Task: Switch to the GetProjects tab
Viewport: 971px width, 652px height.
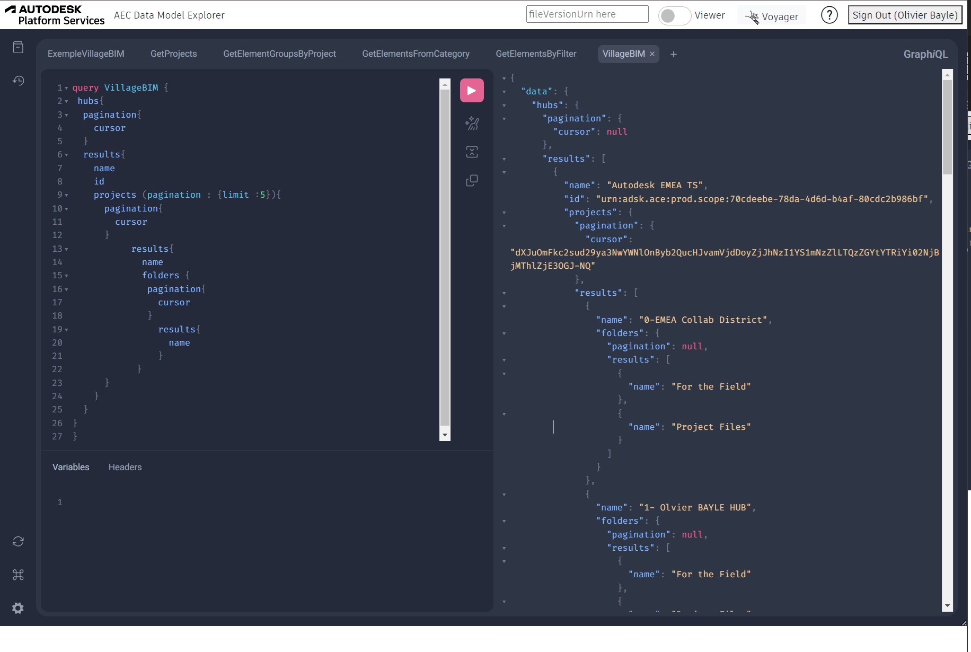Action: point(173,54)
